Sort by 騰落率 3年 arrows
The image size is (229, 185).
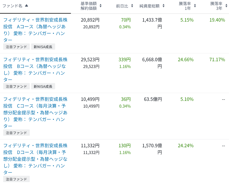(x=226, y=6)
